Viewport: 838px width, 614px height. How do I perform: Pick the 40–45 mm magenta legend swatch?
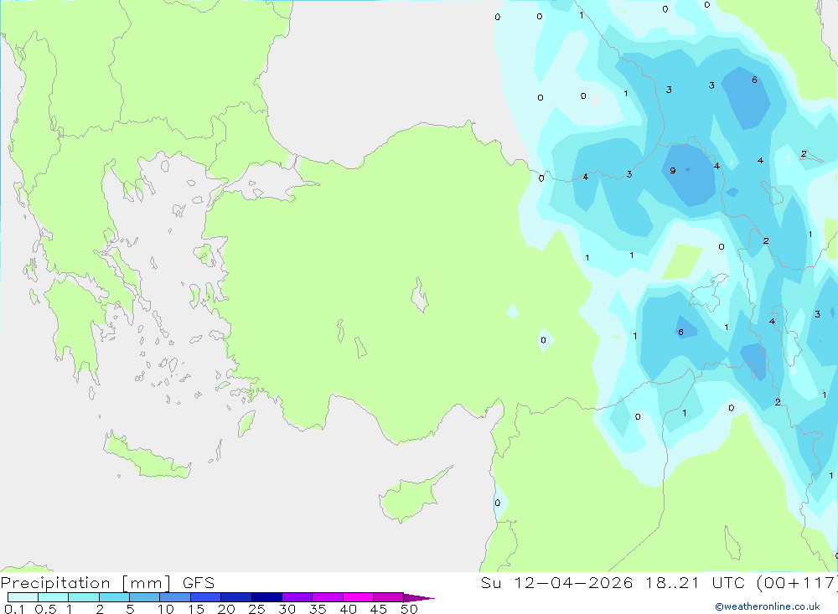click(x=358, y=597)
